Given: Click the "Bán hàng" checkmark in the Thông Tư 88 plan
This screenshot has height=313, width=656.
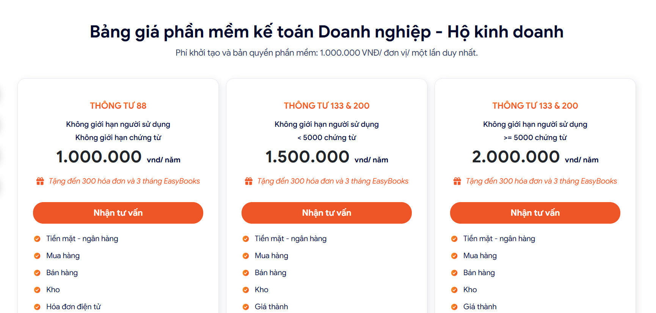Looking at the screenshot, I should tap(37, 273).
